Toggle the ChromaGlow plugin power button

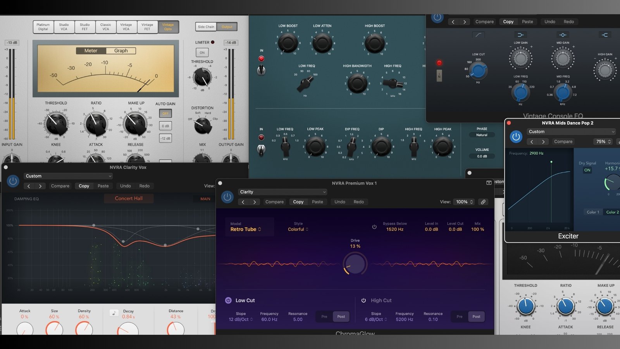click(x=227, y=197)
